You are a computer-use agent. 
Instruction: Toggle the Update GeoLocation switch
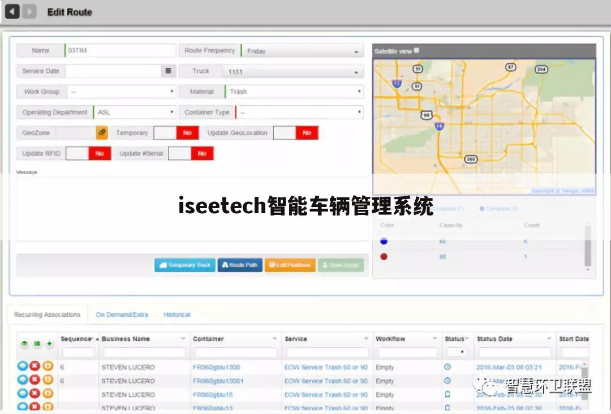click(296, 133)
